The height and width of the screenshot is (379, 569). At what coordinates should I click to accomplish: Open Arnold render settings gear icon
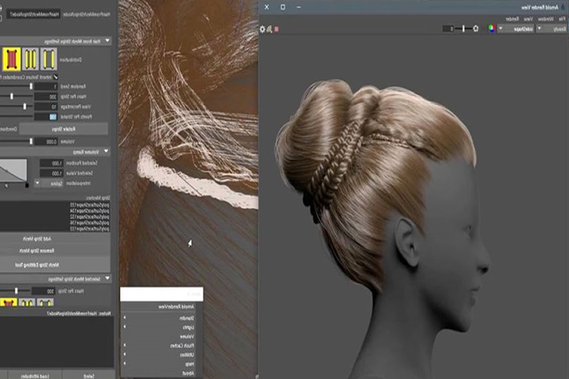click(x=262, y=29)
